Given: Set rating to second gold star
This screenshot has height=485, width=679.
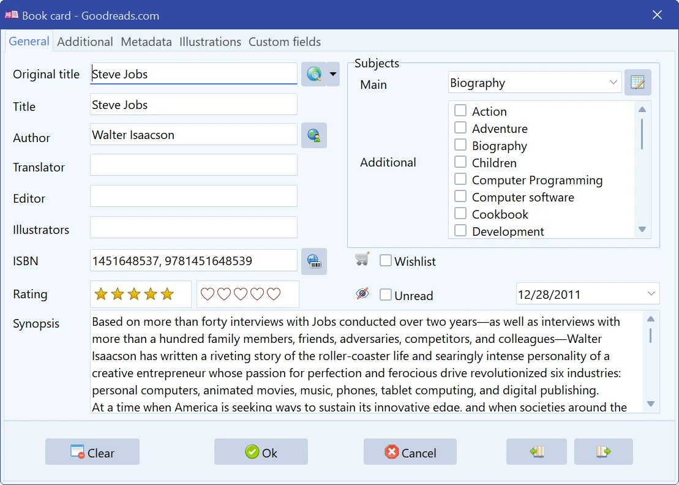Looking at the screenshot, I should click(x=118, y=294).
